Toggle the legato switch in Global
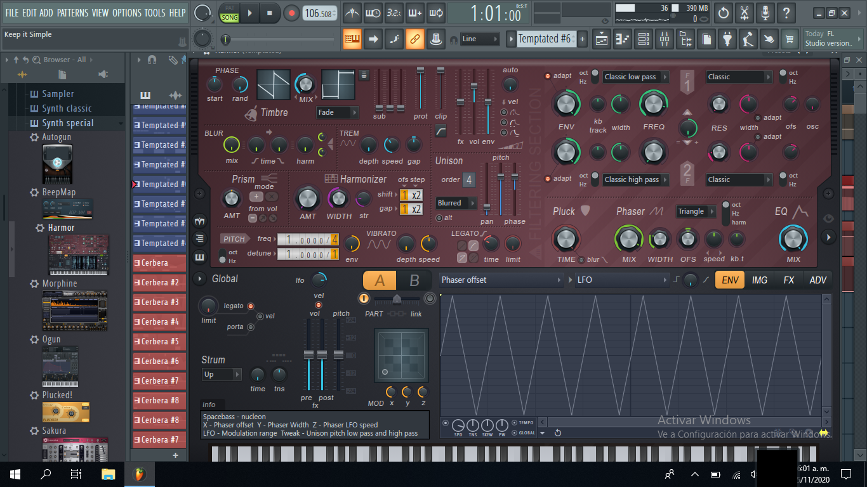The image size is (867, 487). 251,306
